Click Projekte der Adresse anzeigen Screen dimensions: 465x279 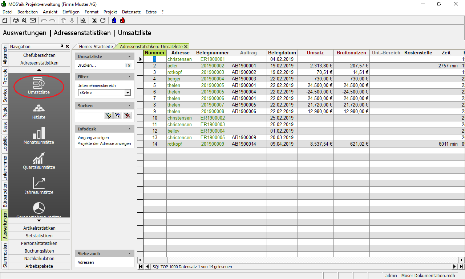[104, 143]
